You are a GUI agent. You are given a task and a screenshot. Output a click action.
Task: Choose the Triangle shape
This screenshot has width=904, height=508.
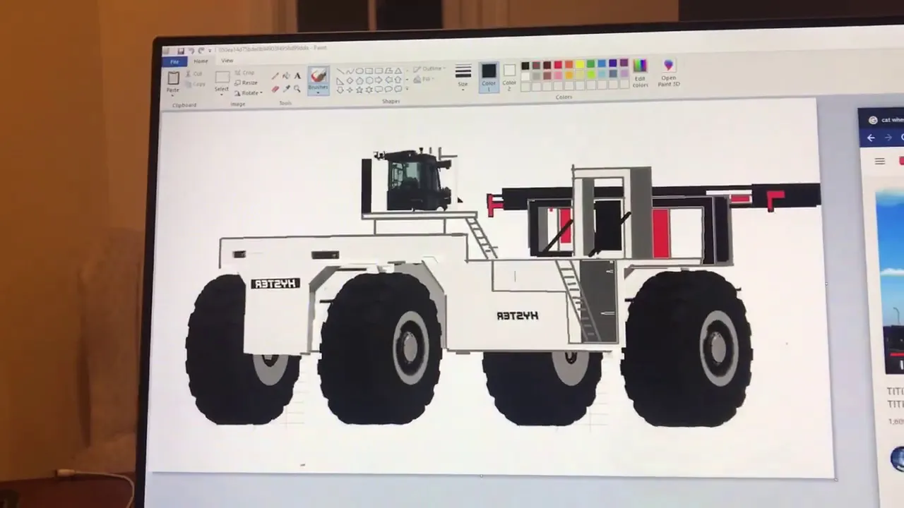[398, 71]
